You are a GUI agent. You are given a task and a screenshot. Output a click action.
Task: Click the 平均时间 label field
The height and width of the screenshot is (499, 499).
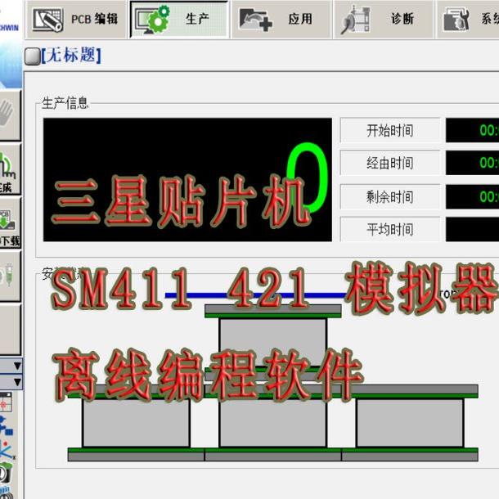[390, 229]
